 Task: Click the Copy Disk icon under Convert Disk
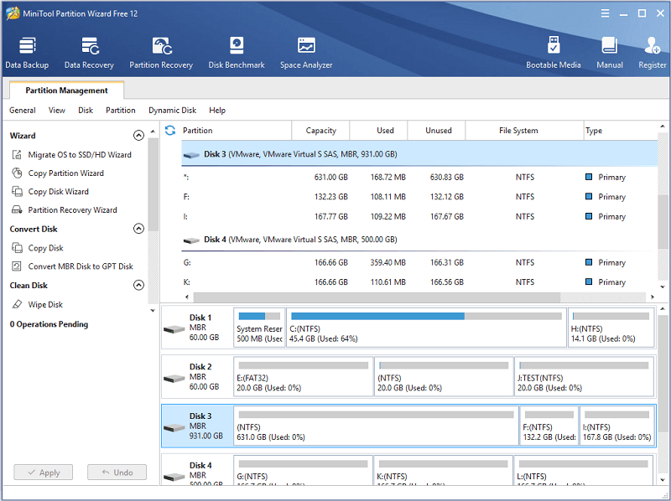coord(17,248)
